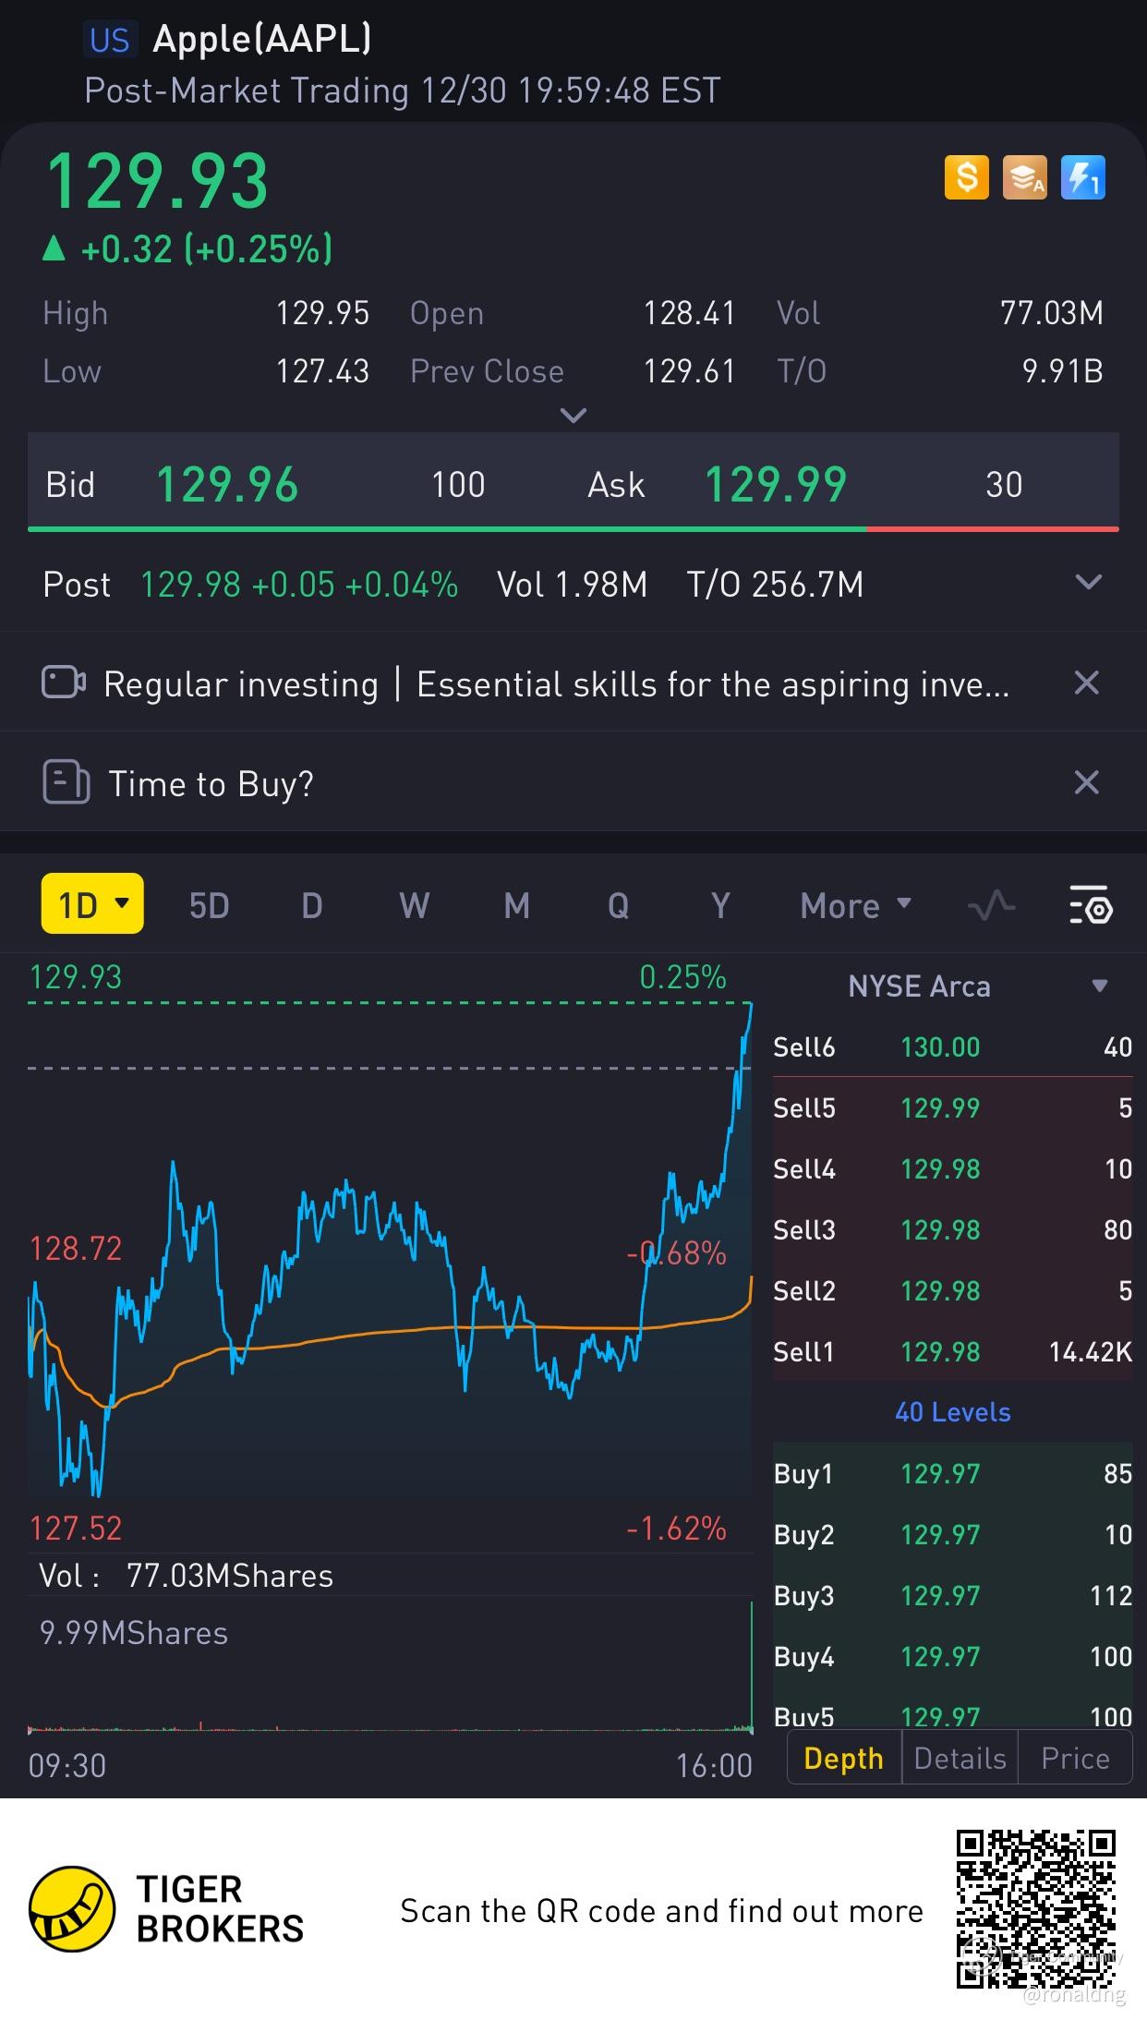Open the Time to Buy article
The width and height of the screenshot is (1147, 2020).
pos(211,783)
